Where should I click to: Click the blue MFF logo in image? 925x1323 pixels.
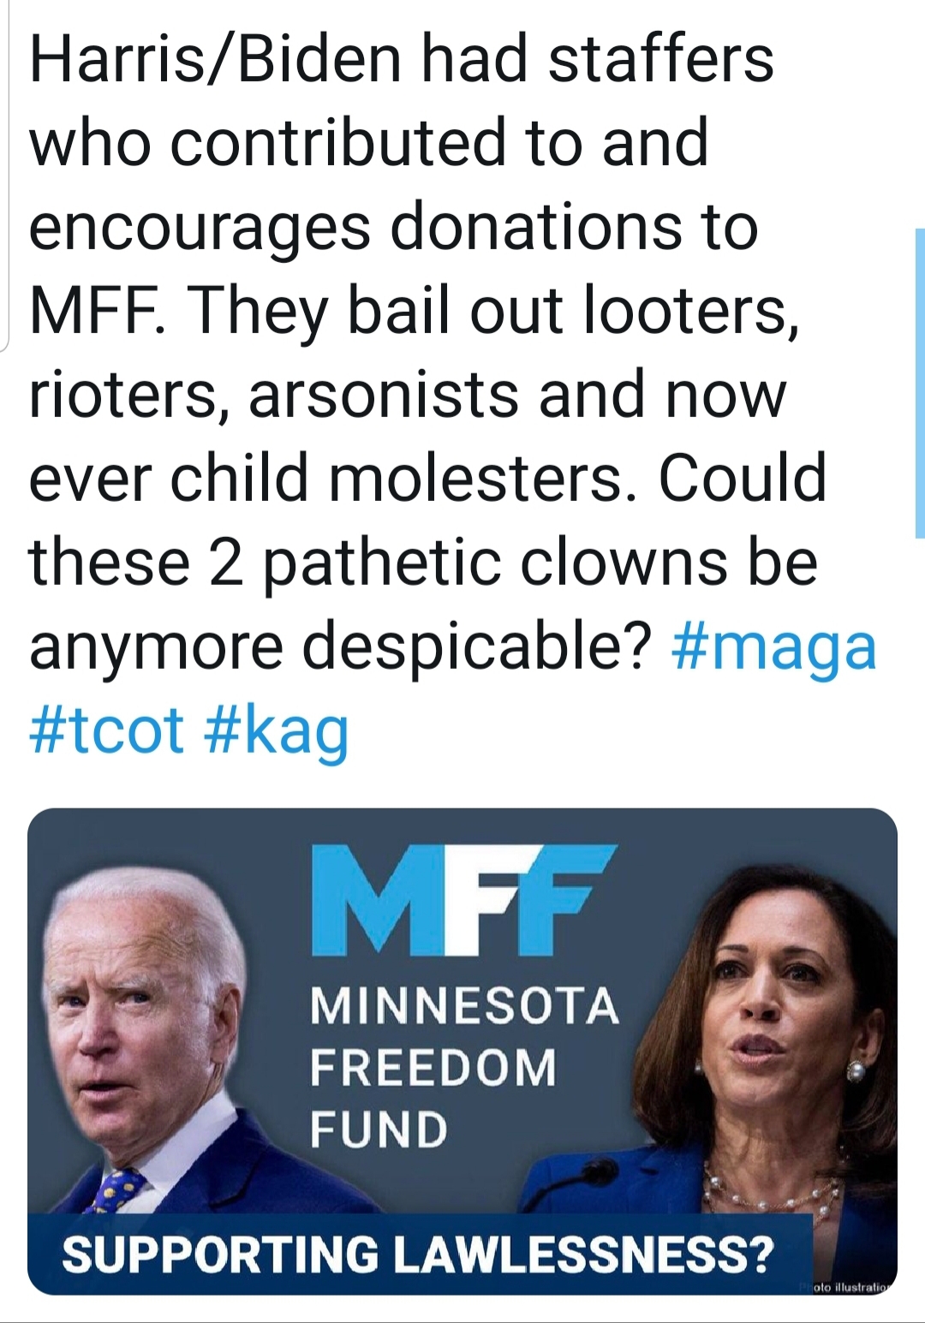click(463, 899)
